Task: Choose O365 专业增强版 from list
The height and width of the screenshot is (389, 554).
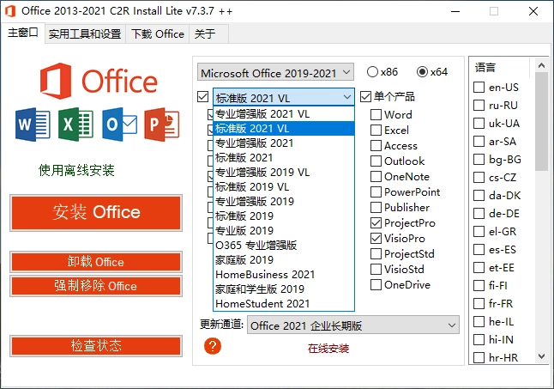Action: click(284, 245)
